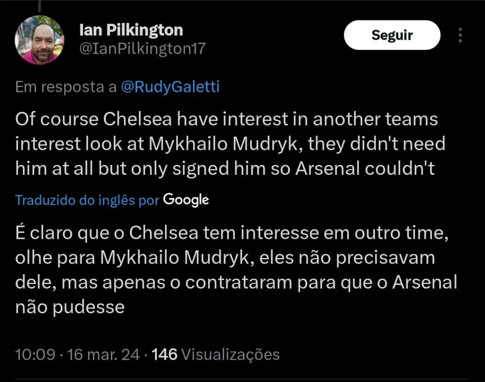Click the display name Ian Pilkington

click(x=131, y=30)
